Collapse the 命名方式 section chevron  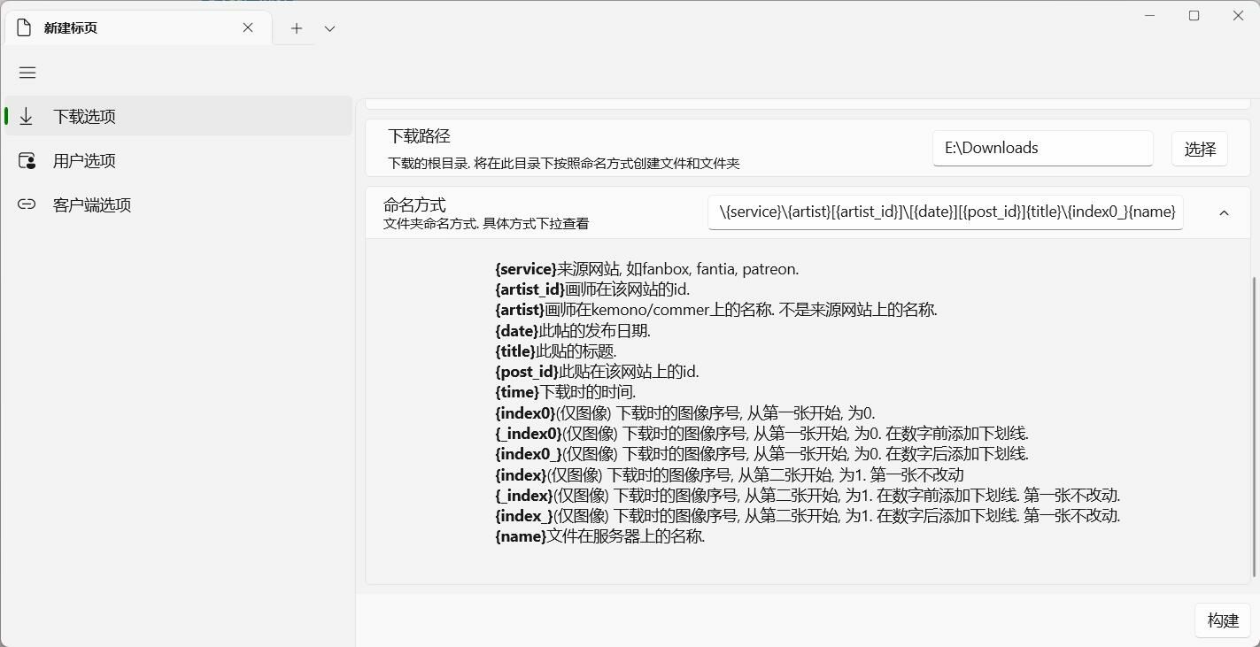tap(1224, 212)
